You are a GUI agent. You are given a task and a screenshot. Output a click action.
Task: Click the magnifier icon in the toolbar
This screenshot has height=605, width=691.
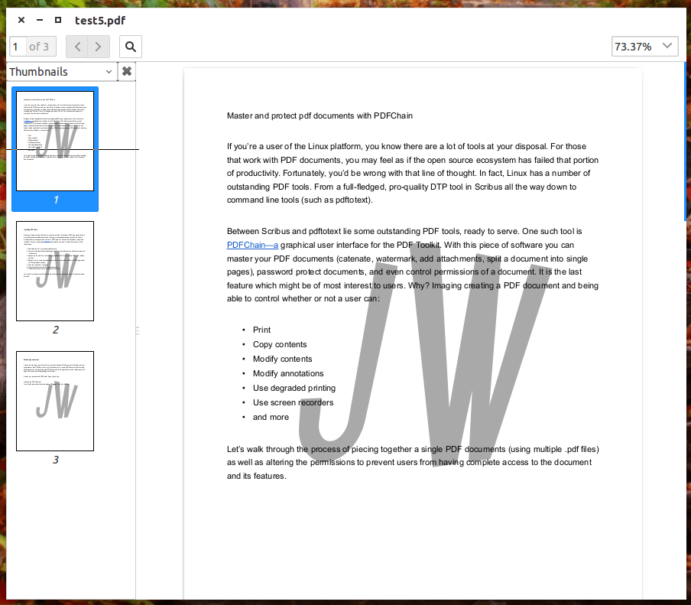(130, 46)
